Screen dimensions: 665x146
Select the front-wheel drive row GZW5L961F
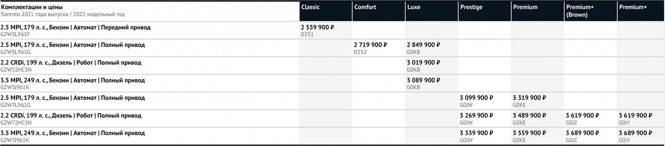pyautogui.click(x=75, y=27)
